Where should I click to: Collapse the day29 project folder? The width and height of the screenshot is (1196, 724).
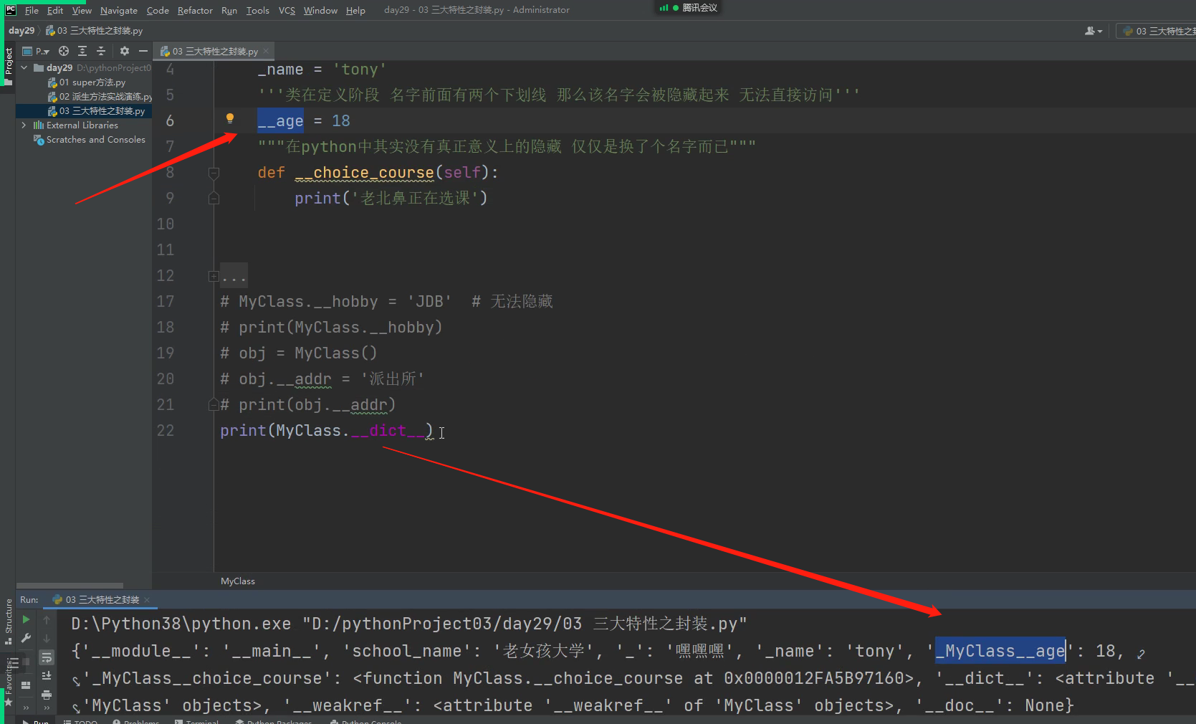pos(24,67)
